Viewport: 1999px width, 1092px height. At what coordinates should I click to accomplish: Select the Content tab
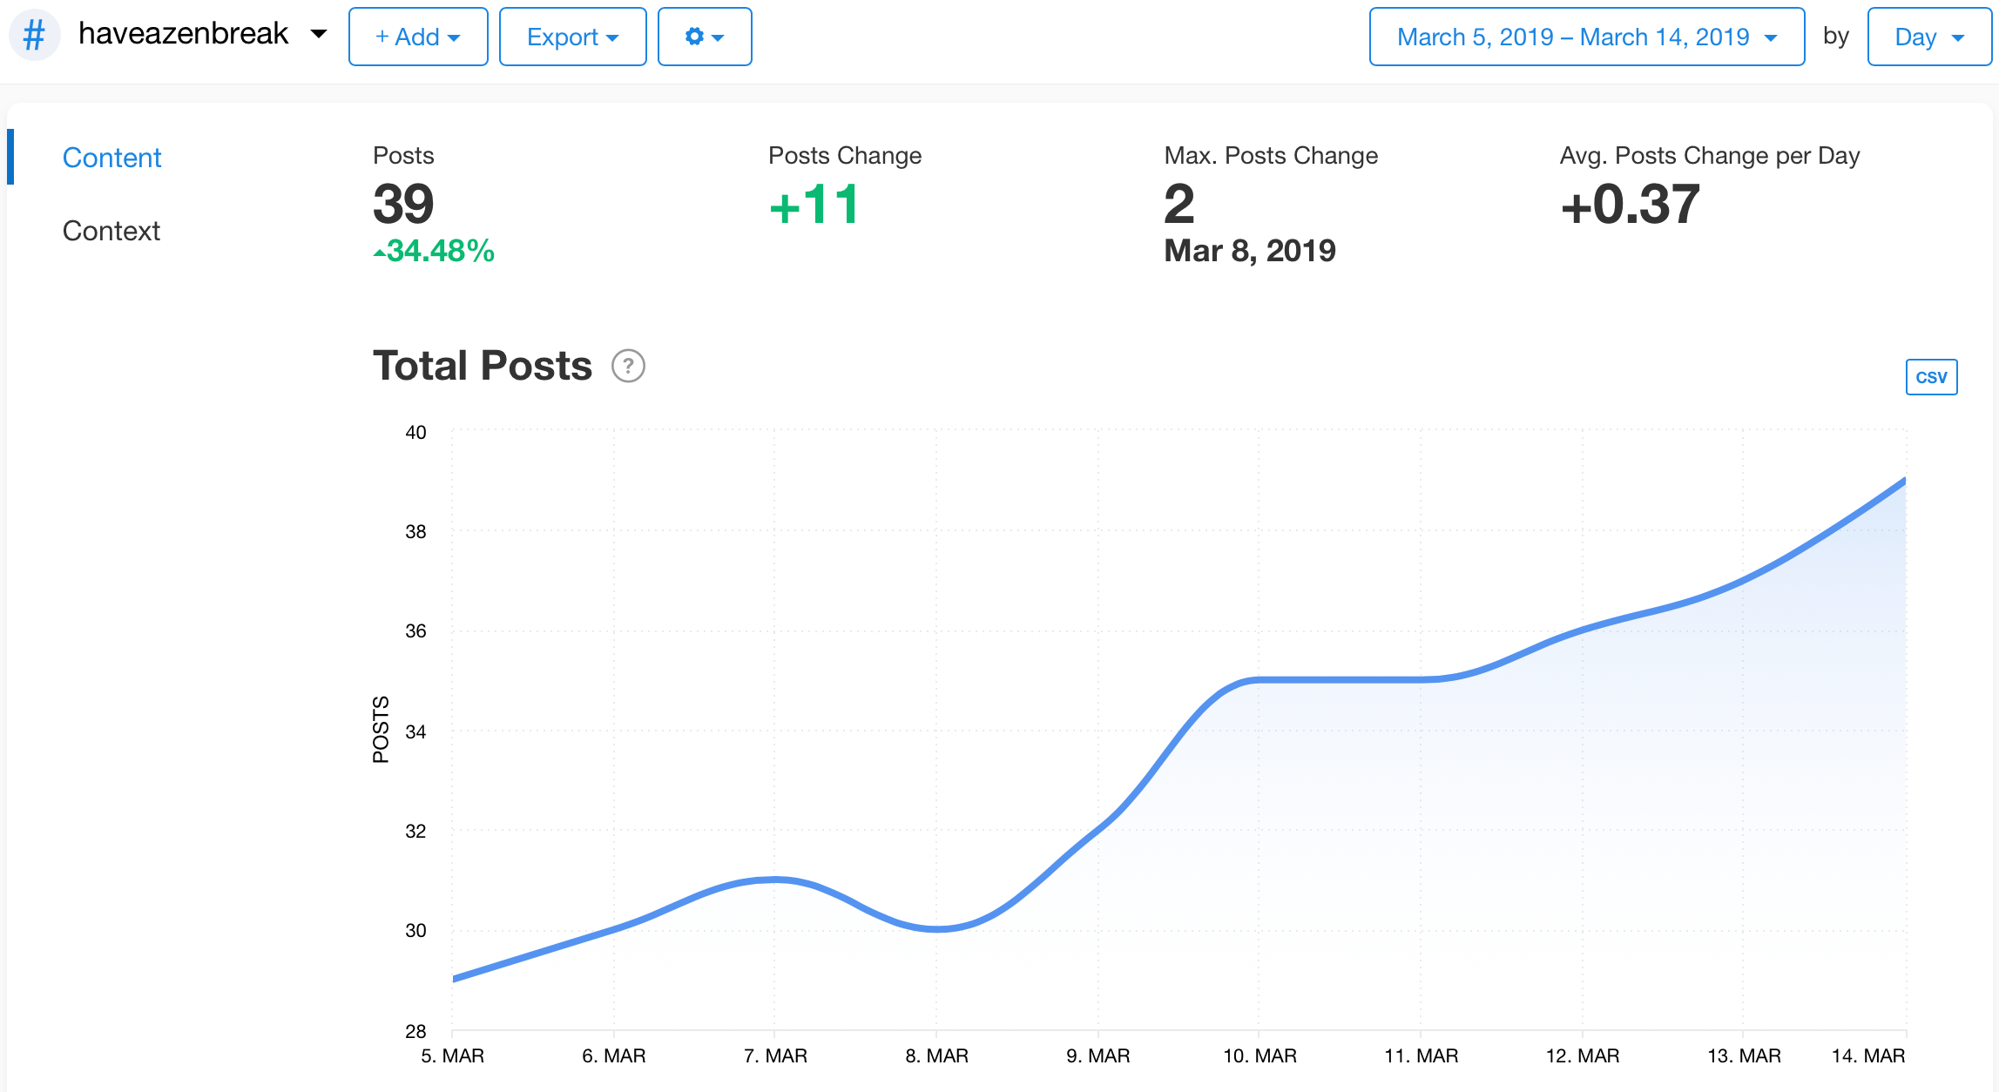click(x=112, y=158)
